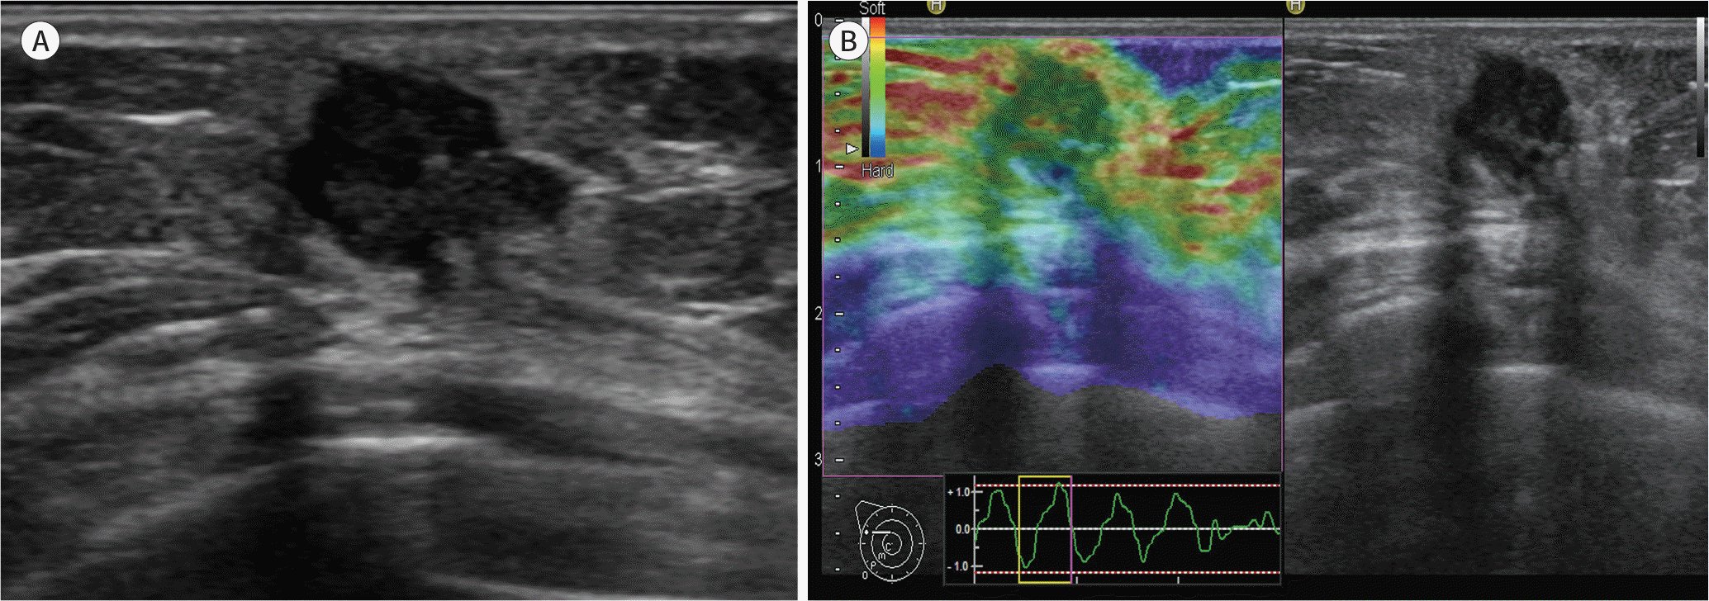Click the gray scale bar at far right edge
1709x601 pixels.
(1700, 87)
